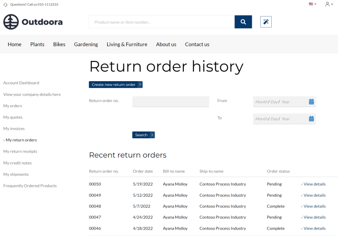Open the From date calendar picker
The width and height of the screenshot is (338, 241).
coord(311,101)
